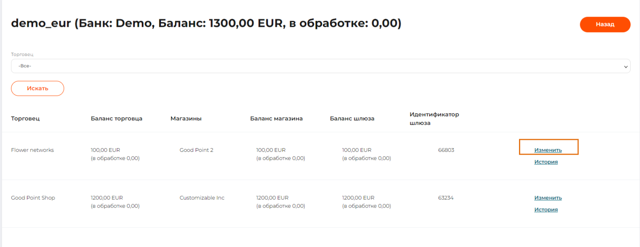Image resolution: width=640 pixels, height=247 pixels.
Task: Click the Баланс шлюза column header
Action: pos(352,118)
